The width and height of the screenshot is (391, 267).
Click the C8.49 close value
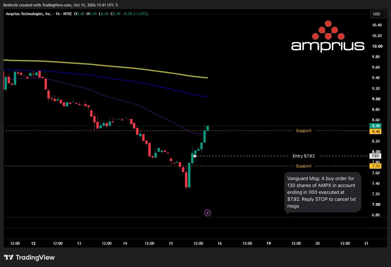[116, 14]
